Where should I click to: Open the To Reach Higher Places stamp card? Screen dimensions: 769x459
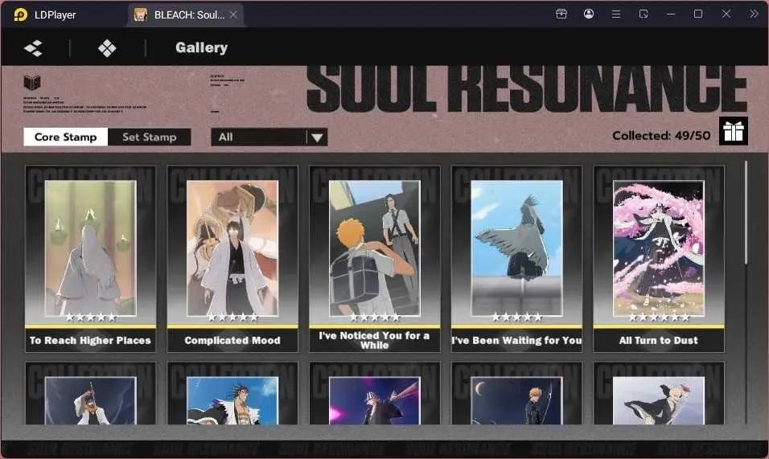click(90, 259)
